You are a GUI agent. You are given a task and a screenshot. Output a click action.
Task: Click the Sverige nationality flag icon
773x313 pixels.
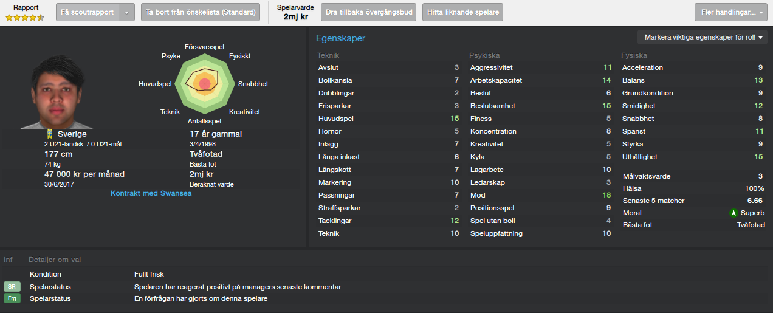coord(50,134)
